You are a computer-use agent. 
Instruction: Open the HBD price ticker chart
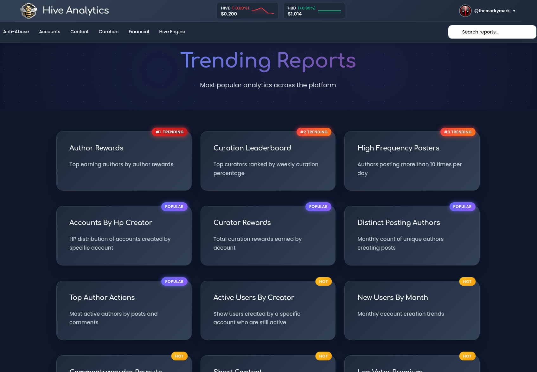tap(329, 11)
